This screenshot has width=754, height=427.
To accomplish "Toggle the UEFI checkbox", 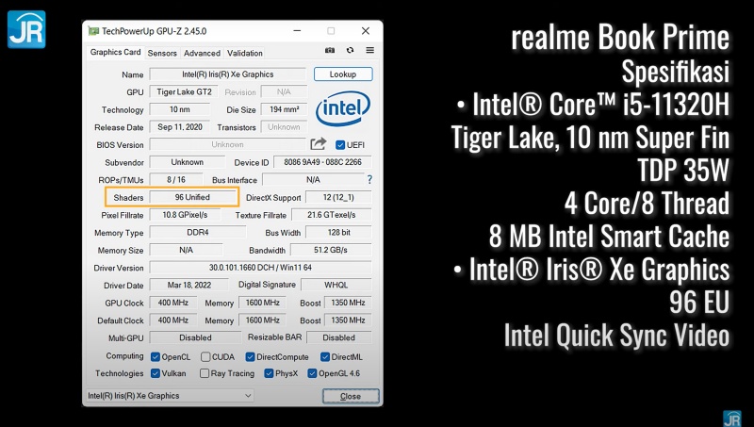I will tap(340, 145).
